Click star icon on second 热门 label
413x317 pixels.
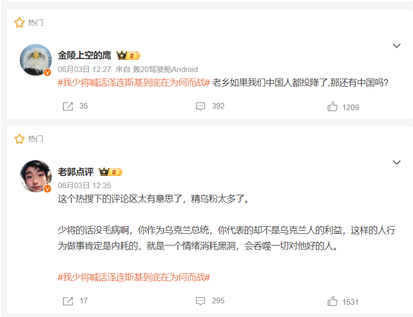tap(19, 139)
